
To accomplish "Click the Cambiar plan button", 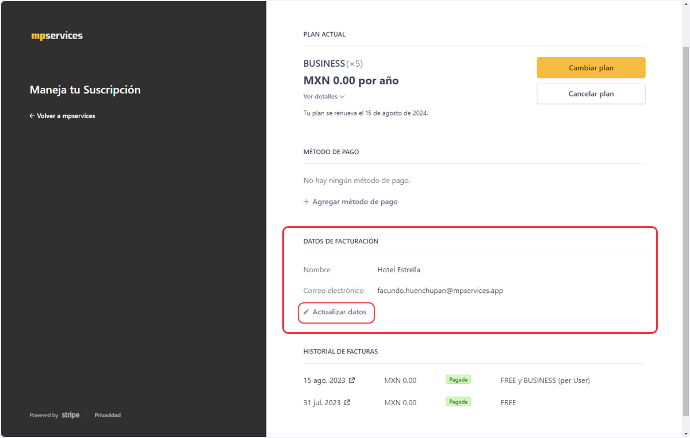I will (x=591, y=68).
